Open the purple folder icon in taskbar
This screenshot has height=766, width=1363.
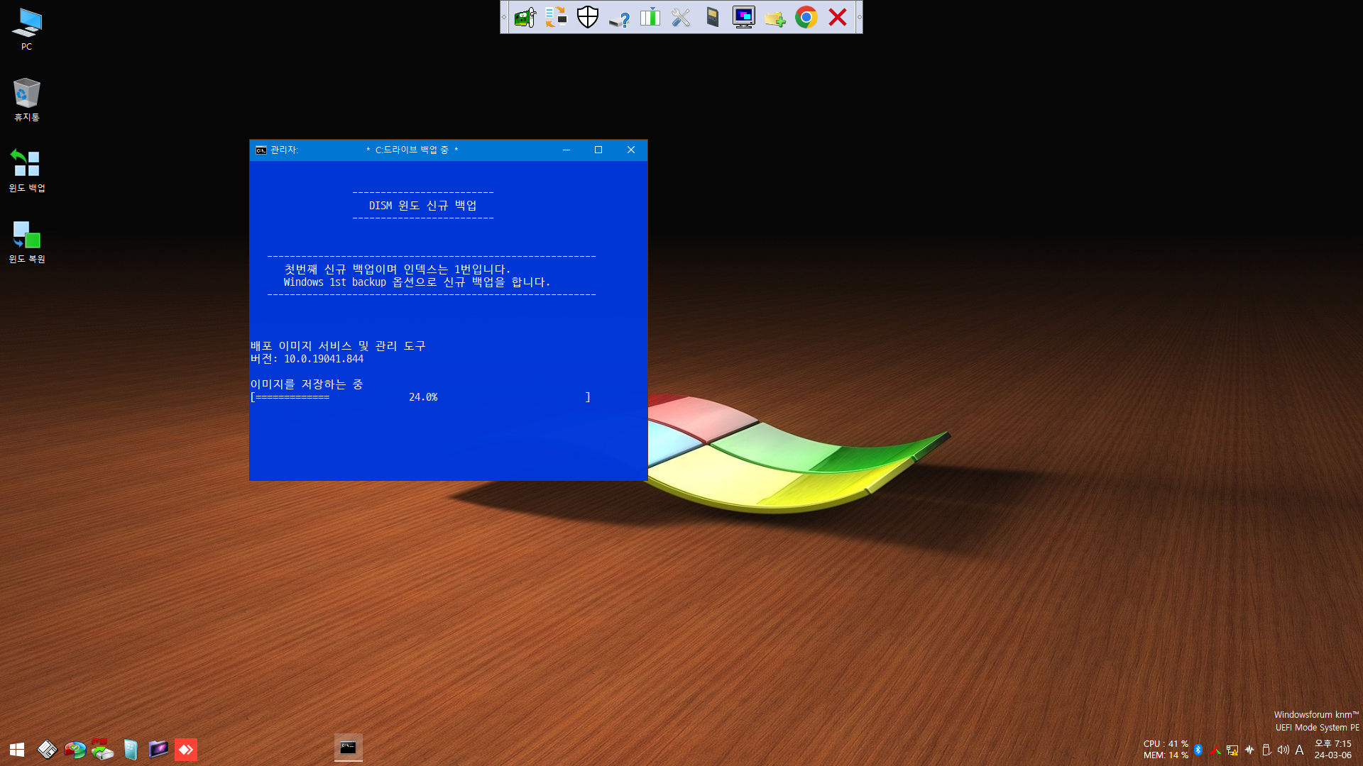pyautogui.click(x=158, y=750)
